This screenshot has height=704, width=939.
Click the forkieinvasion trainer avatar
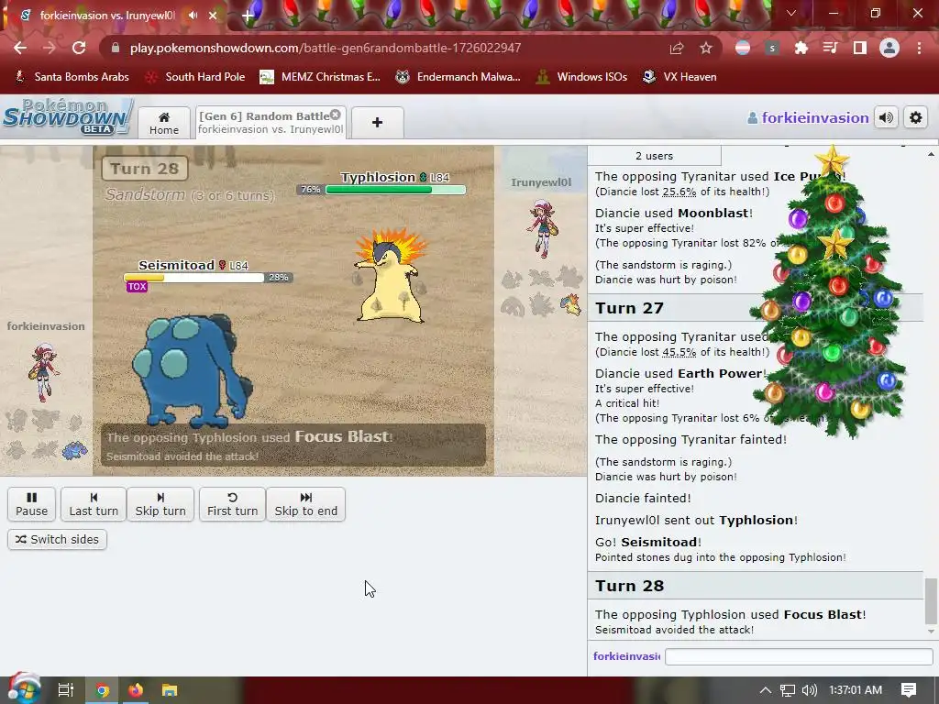(44, 371)
